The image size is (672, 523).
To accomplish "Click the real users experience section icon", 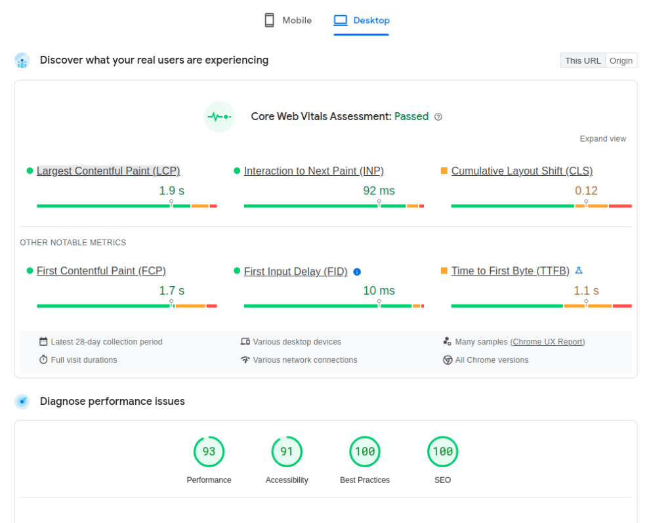I will click(x=22, y=61).
